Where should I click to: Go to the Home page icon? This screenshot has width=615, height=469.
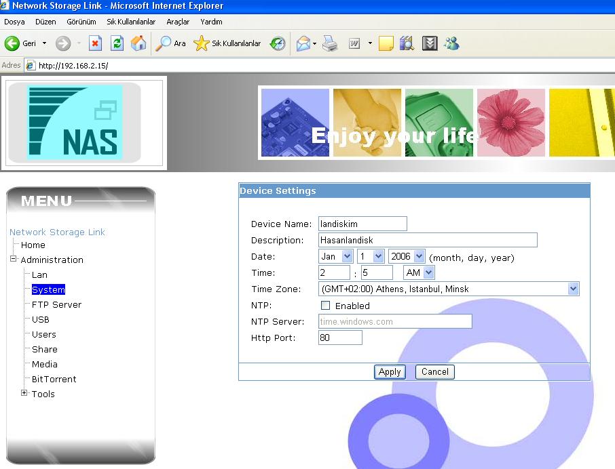point(138,43)
